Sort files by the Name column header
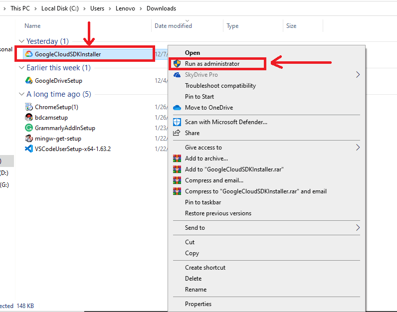This screenshot has width=397, height=312. click(32, 26)
